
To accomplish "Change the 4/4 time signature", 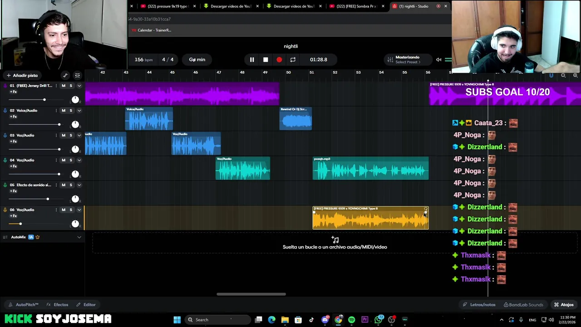I will (168, 59).
